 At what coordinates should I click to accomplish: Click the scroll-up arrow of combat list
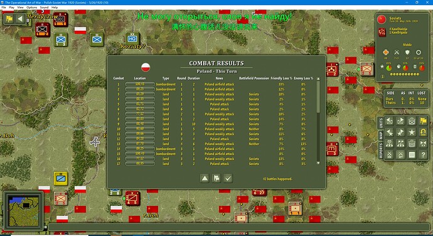pos(318,78)
